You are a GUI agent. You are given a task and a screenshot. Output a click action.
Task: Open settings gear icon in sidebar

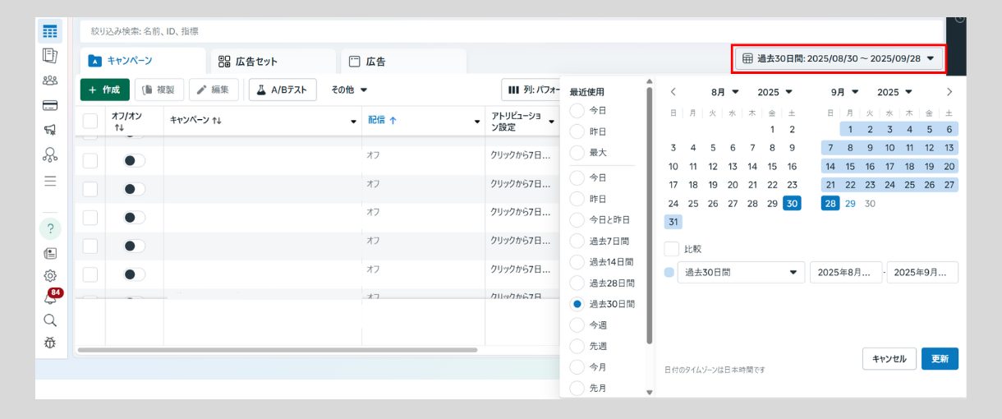pyautogui.click(x=50, y=276)
